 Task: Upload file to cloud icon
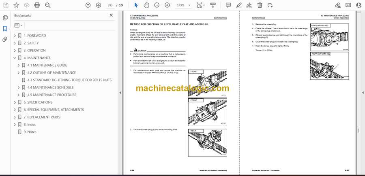(27, 5)
